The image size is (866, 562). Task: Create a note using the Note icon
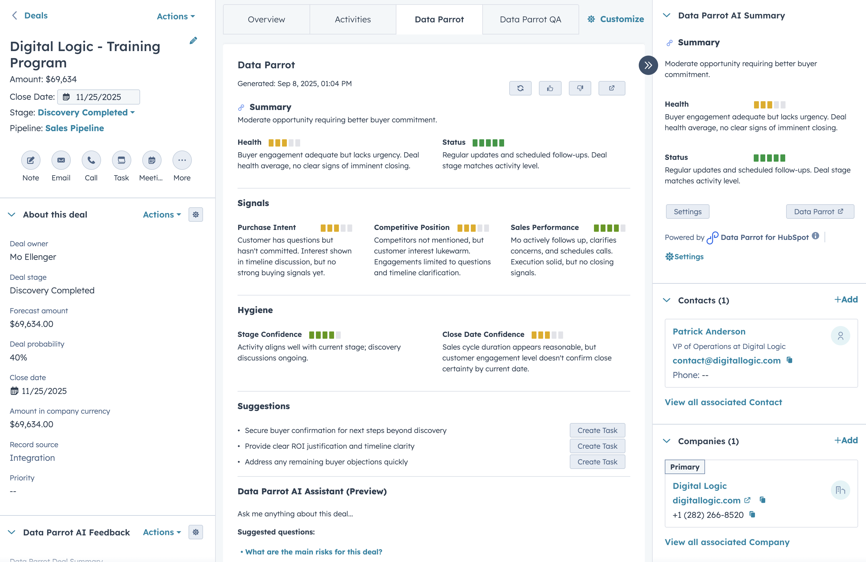click(x=31, y=160)
